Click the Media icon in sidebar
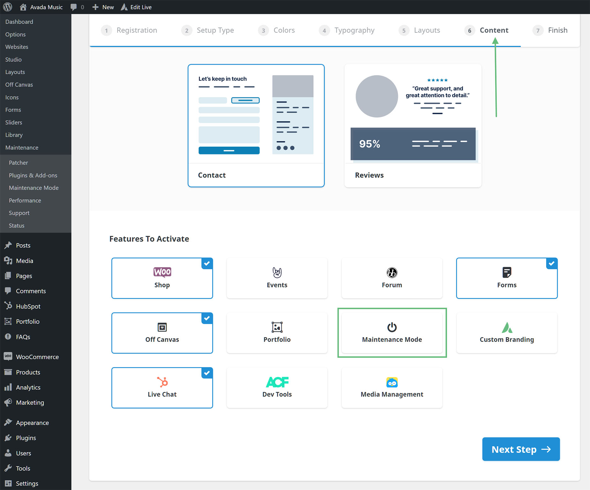Screen dimensions: 590x490 tap(8, 260)
